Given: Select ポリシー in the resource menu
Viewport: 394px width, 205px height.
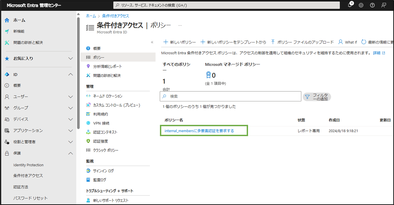Looking at the screenshot, I should point(118,57).
